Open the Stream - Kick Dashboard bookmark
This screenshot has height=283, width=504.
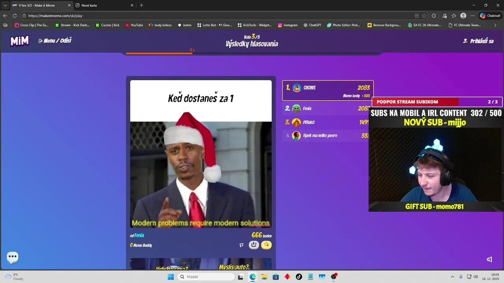(72, 25)
